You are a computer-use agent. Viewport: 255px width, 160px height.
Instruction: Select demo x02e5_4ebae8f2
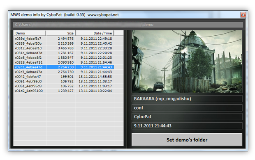click(28, 57)
